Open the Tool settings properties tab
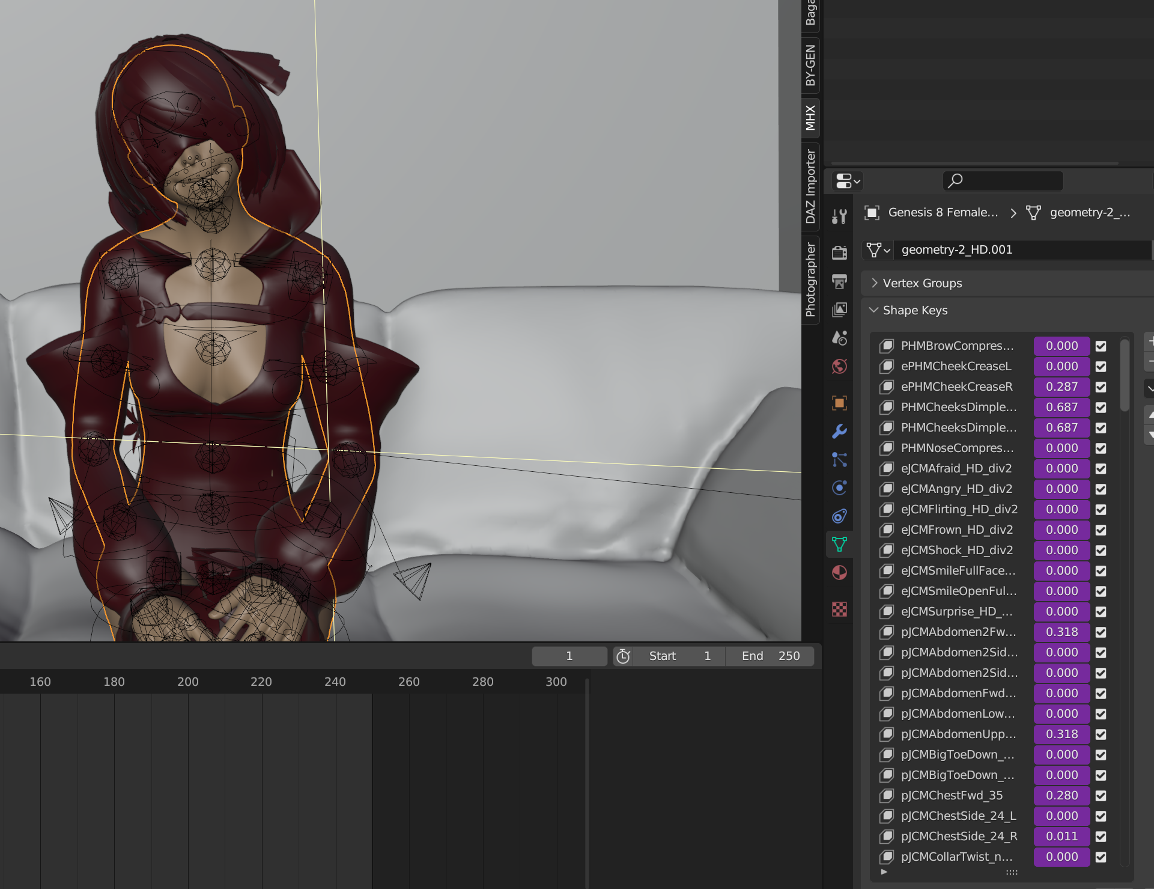The height and width of the screenshot is (889, 1154). click(x=839, y=216)
